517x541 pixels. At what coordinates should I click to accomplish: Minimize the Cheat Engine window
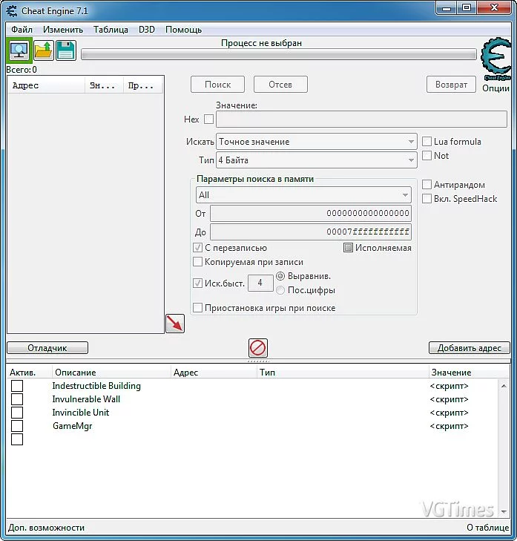tap(447, 9)
